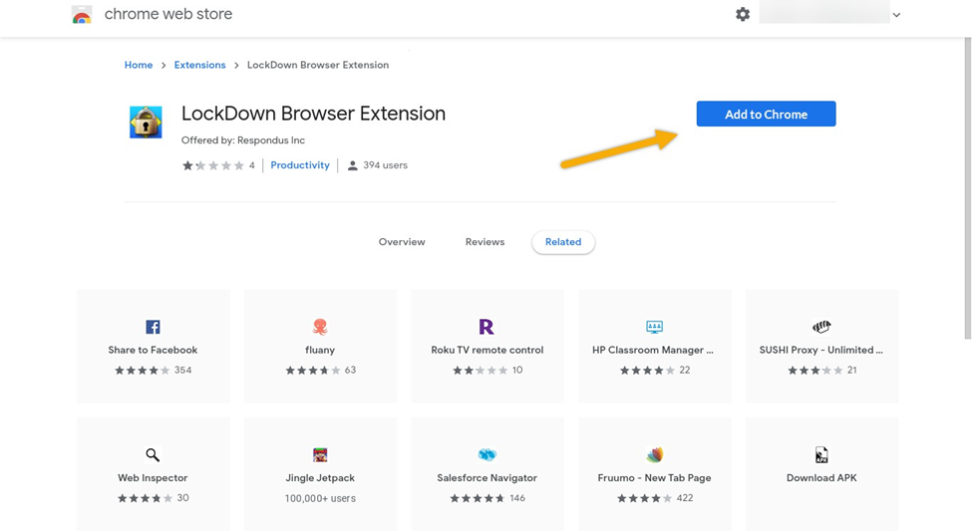972x531 pixels.
Task: Click the users person icon
Action: point(352,165)
